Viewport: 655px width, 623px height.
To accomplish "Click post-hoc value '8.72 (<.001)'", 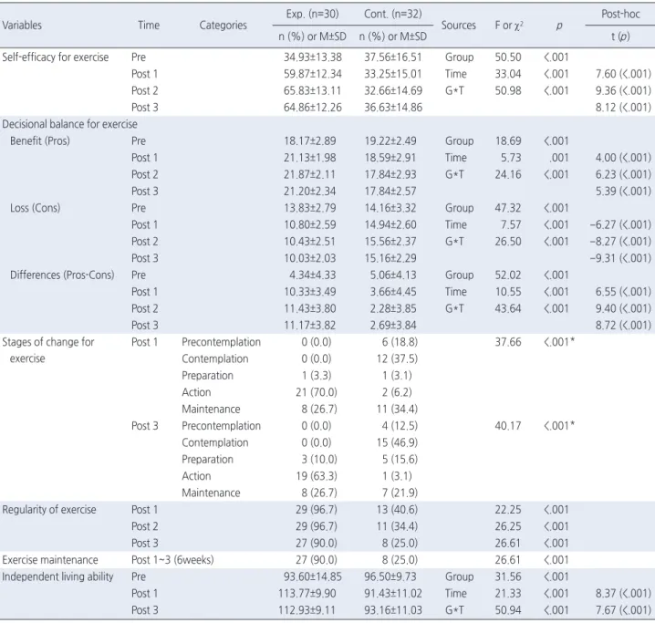I will [623, 325].
